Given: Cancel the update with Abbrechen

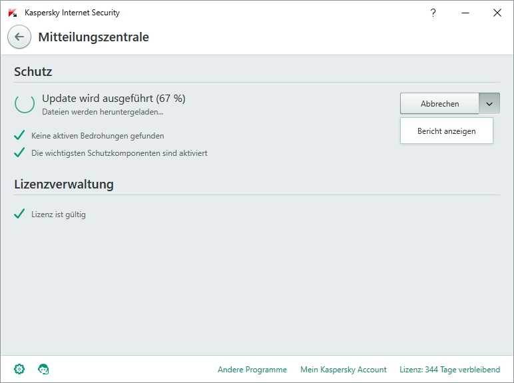Looking at the screenshot, I should (439, 104).
